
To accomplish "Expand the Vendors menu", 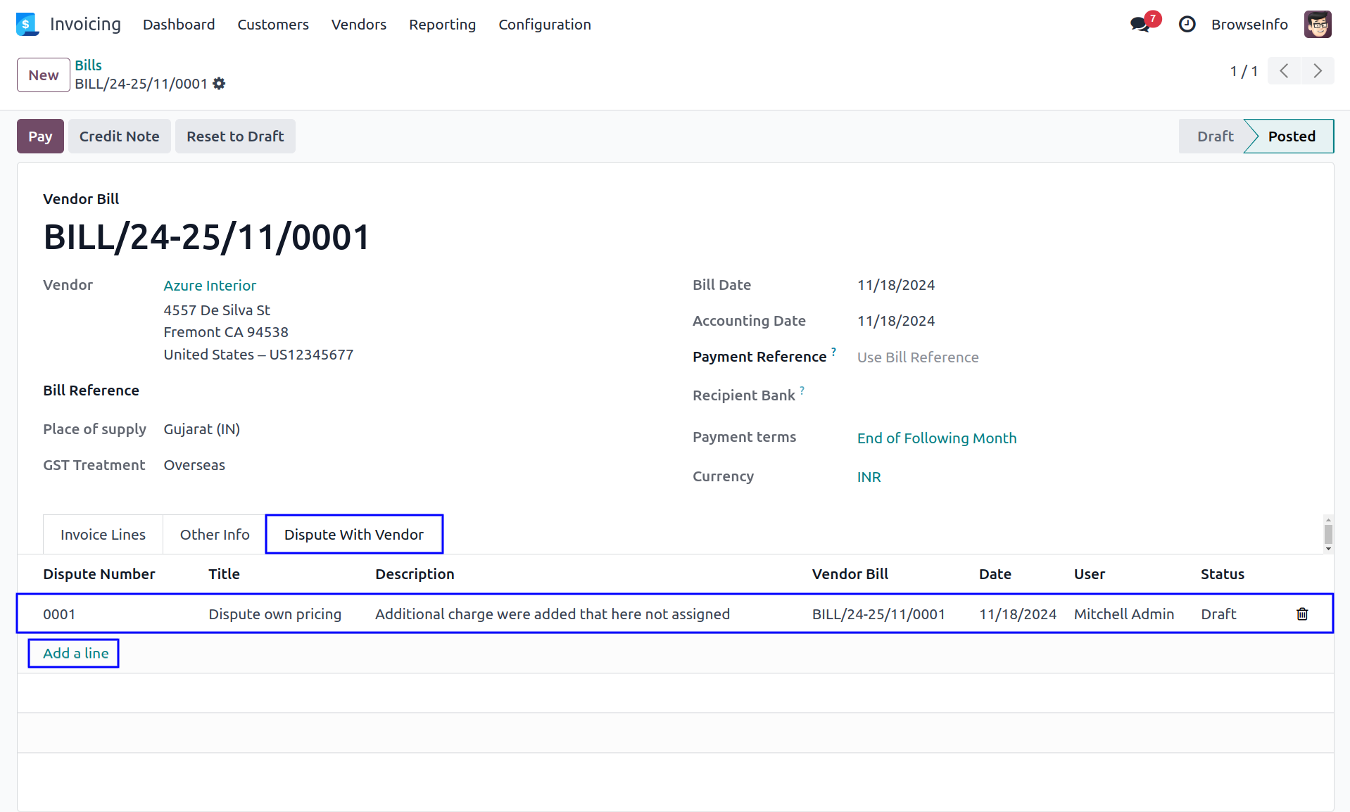I will click(x=359, y=25).
